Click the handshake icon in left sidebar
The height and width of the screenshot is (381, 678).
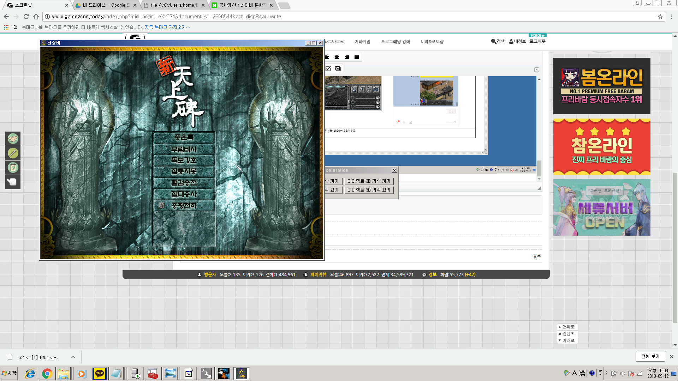[x=13, y=139]
